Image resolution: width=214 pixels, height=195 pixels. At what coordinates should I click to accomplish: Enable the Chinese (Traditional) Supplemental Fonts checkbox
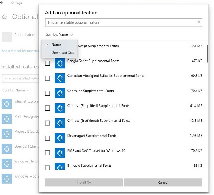(x=48, y=123)
